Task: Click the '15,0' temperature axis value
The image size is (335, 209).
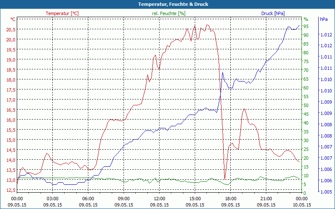Action: point(11,140)
